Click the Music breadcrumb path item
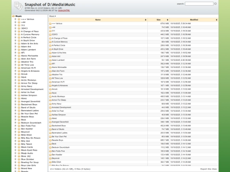 tap(52, 16)
